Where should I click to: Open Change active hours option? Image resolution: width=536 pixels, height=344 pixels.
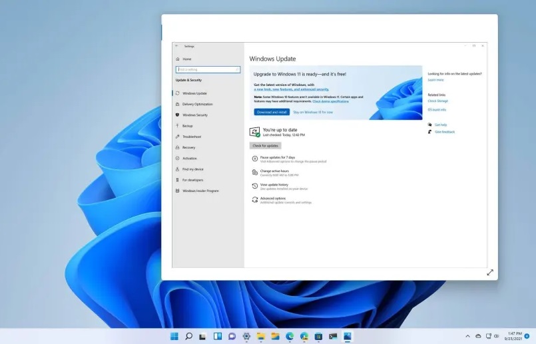pyautogui.click(x=275, y=173)
